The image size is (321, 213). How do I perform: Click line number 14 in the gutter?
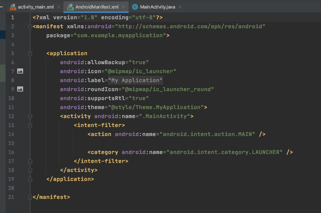[x=11, y=134]
